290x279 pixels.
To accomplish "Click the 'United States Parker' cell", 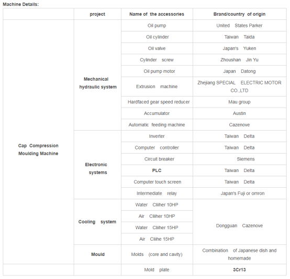I will (x=240, y=26).
